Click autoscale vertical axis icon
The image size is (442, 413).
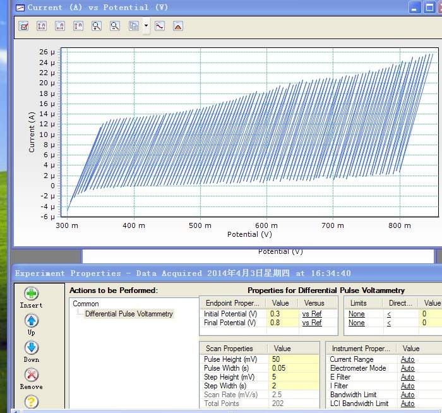pos(78,27)
